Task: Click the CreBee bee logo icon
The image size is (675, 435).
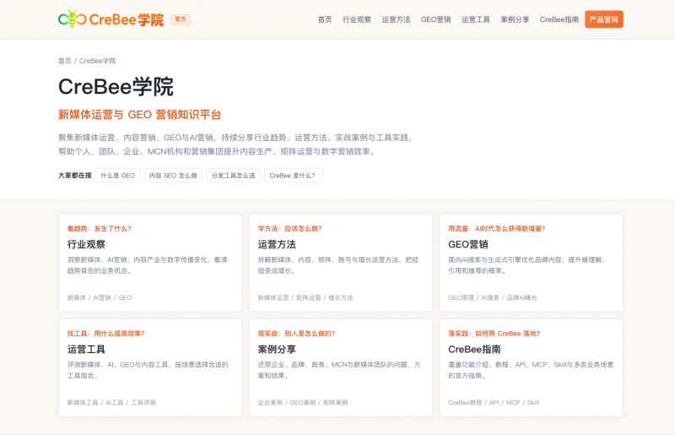Action: click(73, 19)
